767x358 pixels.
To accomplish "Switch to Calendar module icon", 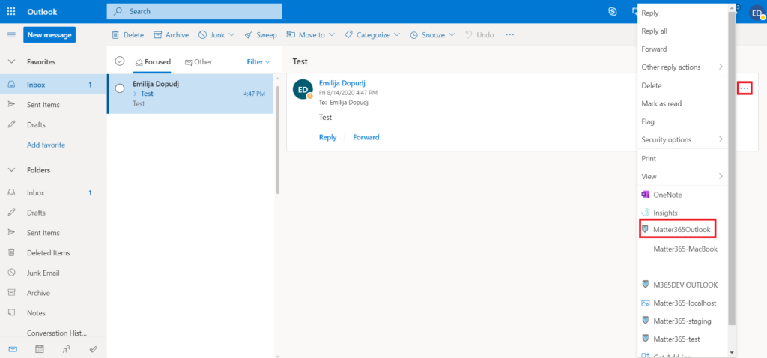I will tap(40, 349).
